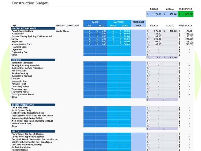
Task: Select the 'Engineering Fees' task cell
Action: coord(20,52)
